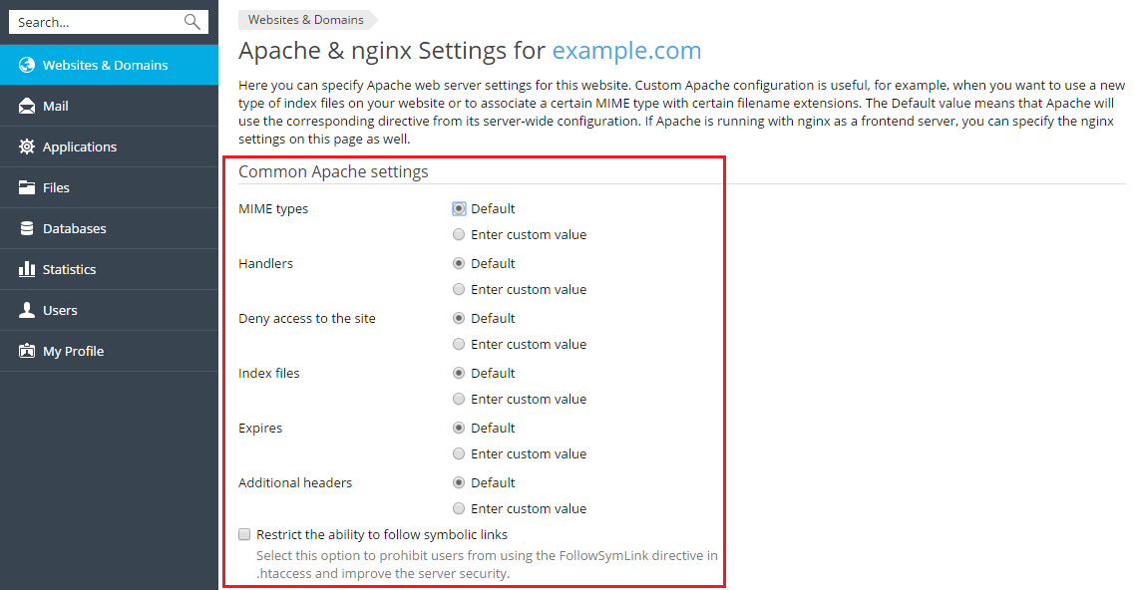Screen dimensions: 1135x590
Task: Click into the Search input field
Action: 95,22
